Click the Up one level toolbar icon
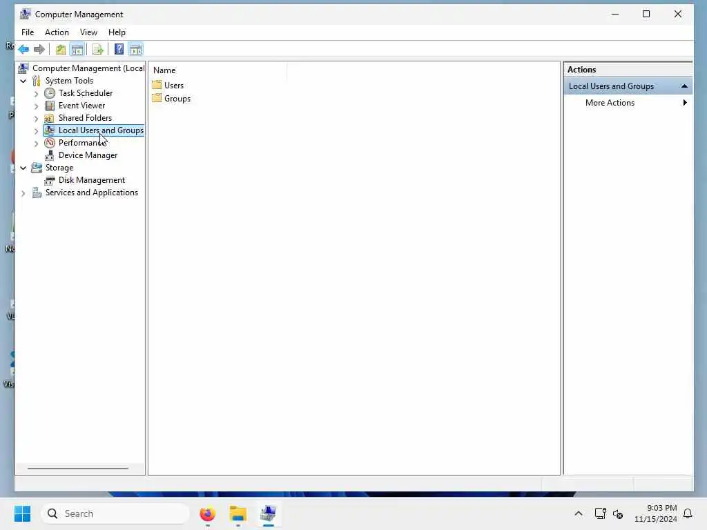This screenshot has height=530, width=707. click(61, 49)
